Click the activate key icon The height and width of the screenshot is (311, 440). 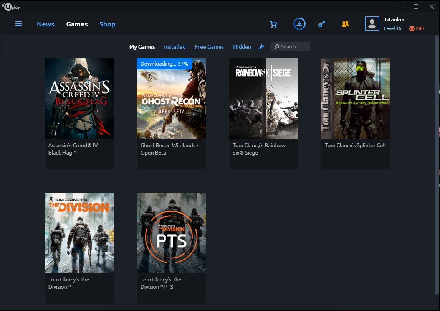point(322,24)
